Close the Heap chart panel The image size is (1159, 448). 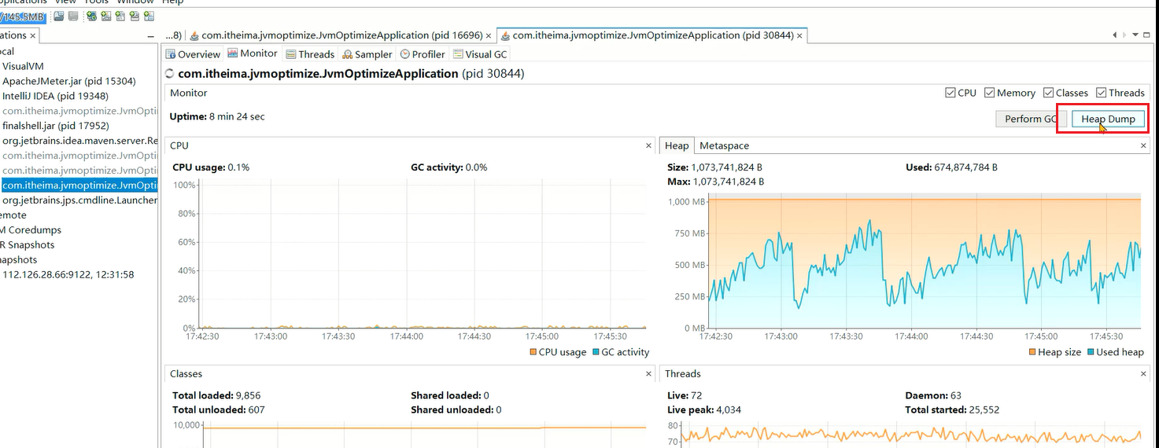pyautogui.click(x=1143, y=146)
